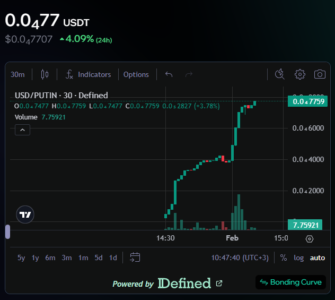
Task: Open the 30m interval selector
Action: 17,74
